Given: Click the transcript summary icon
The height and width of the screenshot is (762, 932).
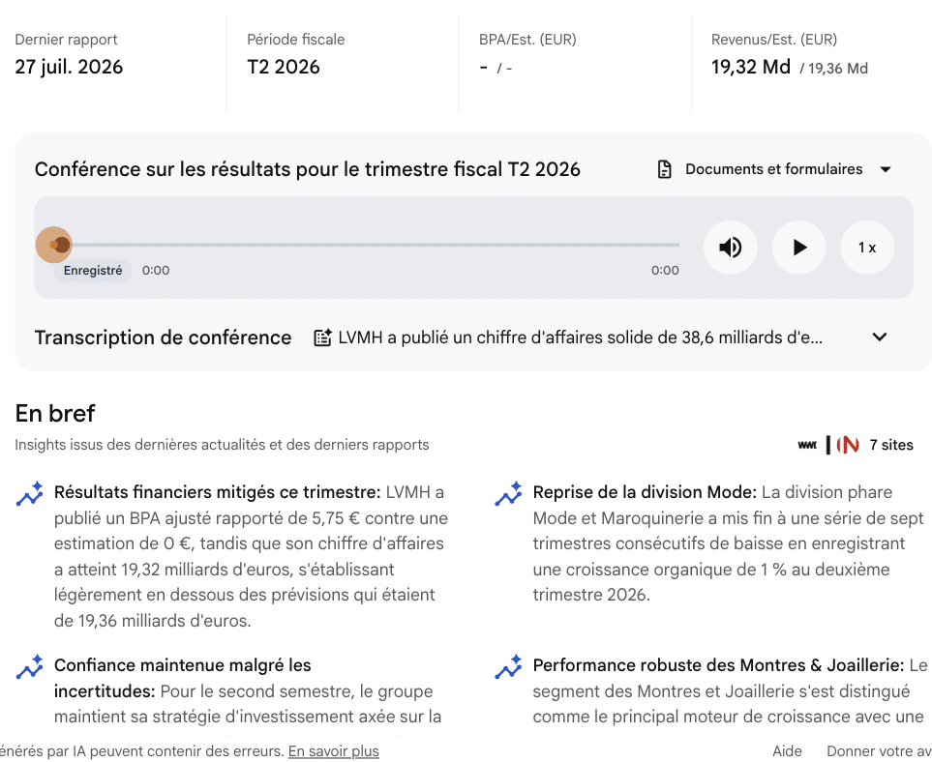Looking at the screenshot, I should [x=322, y=337].
